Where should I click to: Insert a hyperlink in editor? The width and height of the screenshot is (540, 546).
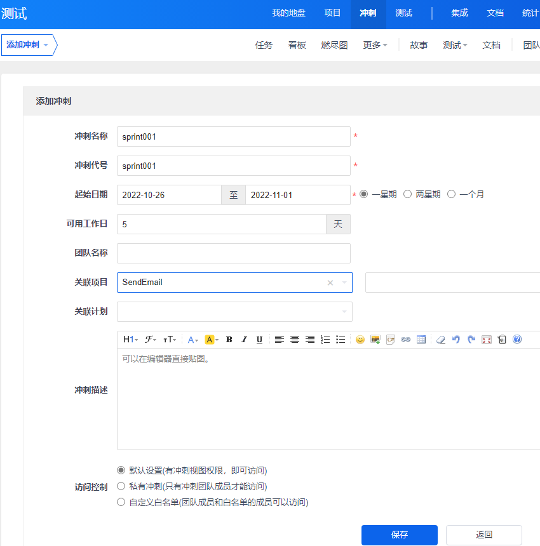[x=405, y=340]
